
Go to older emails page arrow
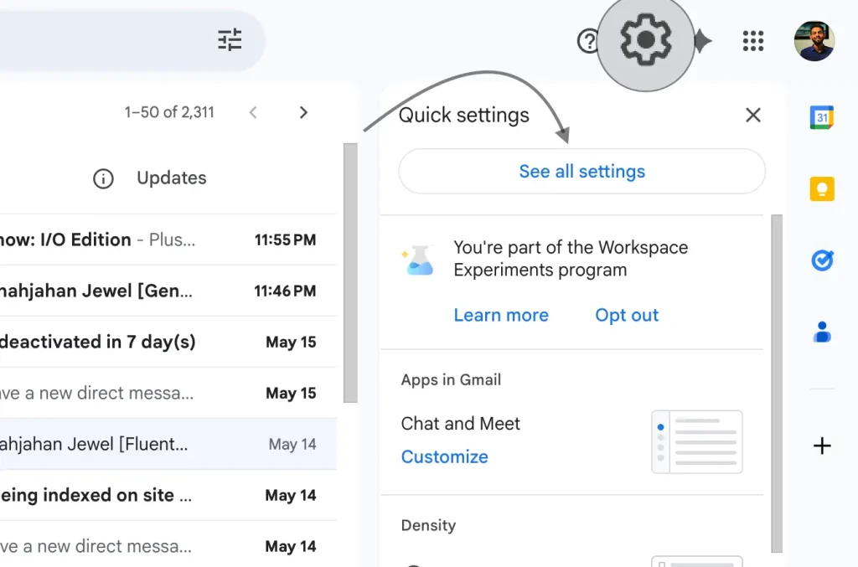[303, 112]
